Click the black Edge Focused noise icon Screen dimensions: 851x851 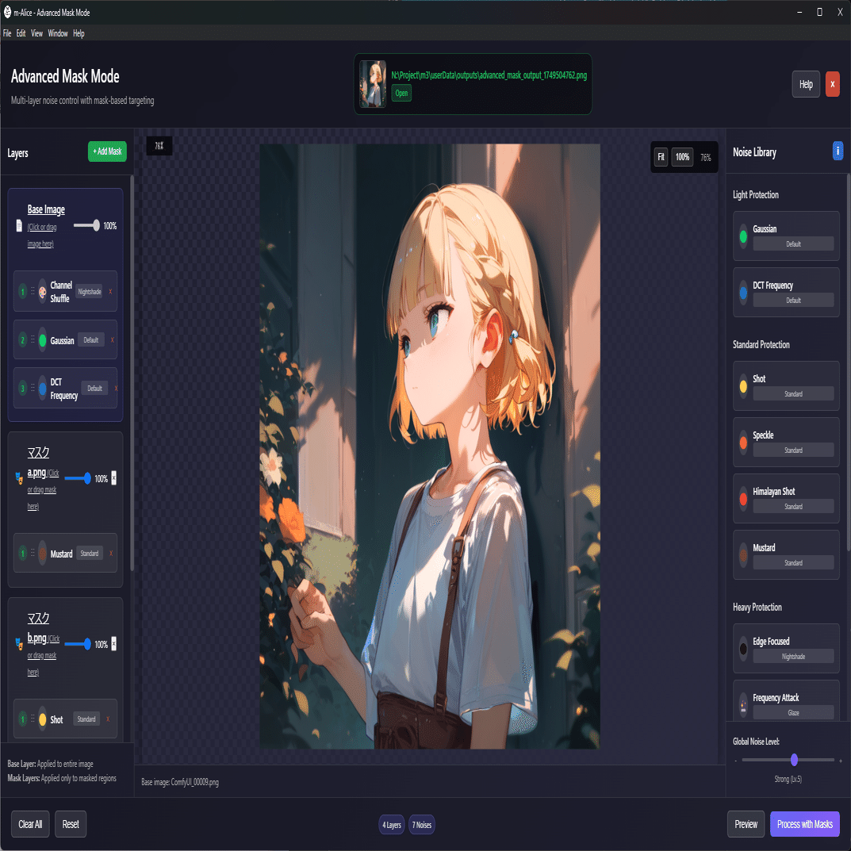tap(743, 649)
